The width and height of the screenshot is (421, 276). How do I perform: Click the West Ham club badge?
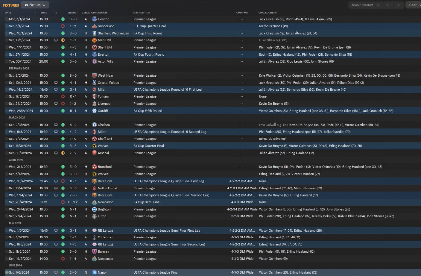94,76
